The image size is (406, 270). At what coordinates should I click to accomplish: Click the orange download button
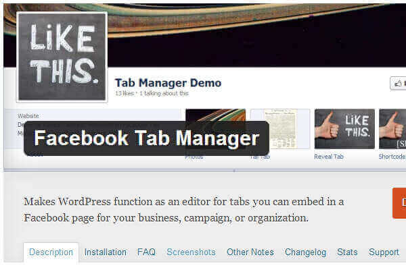[x=399, y=203]
